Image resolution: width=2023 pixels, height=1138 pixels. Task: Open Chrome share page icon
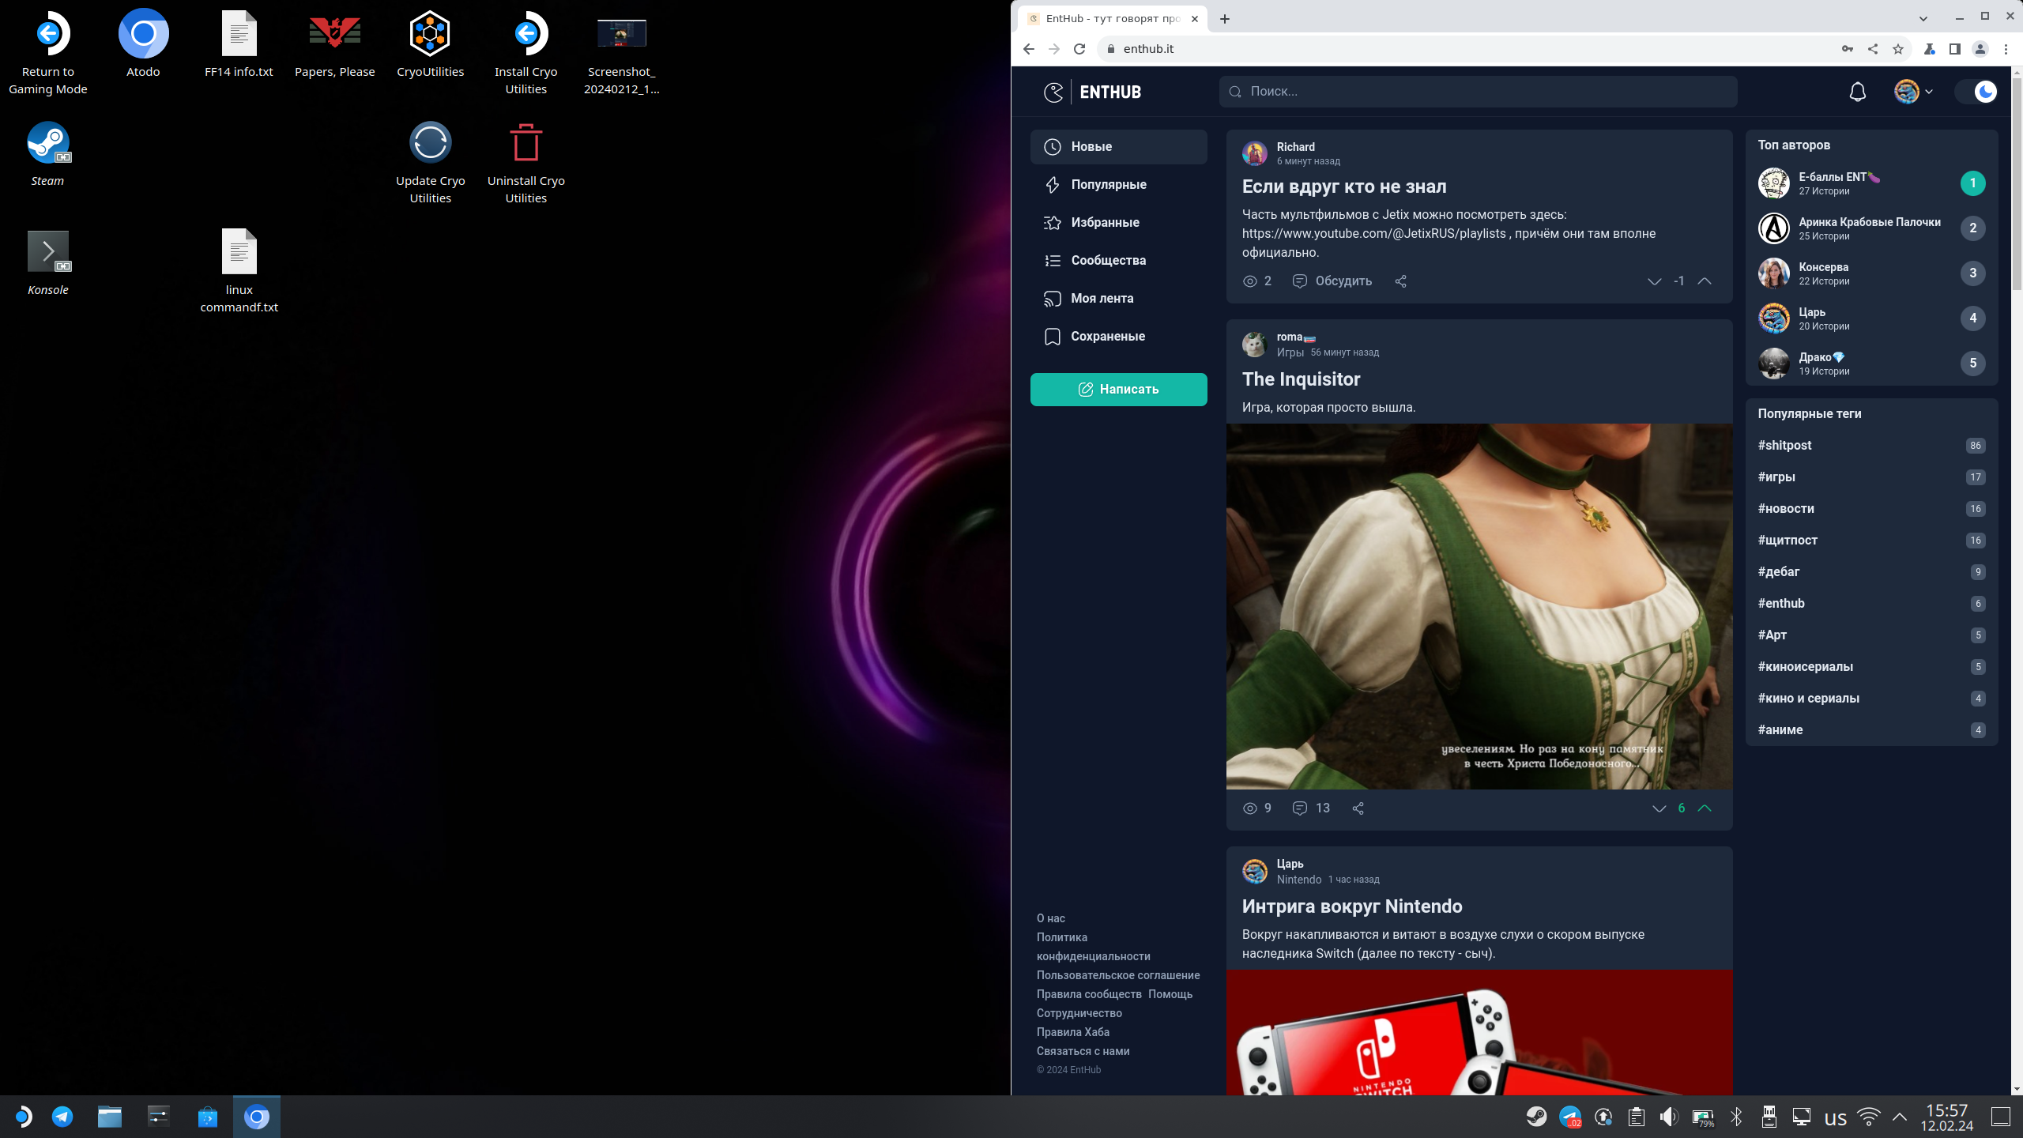(1873, 49)
